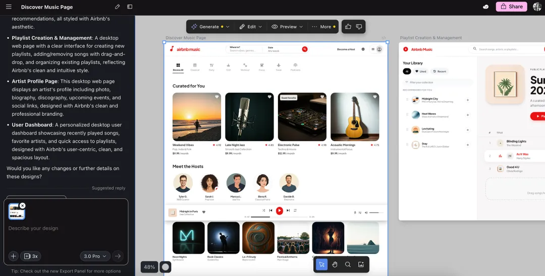This screenshot has height=276, width=545.
Task: Select the Chill category tab
Action: (x=229, y=67)
